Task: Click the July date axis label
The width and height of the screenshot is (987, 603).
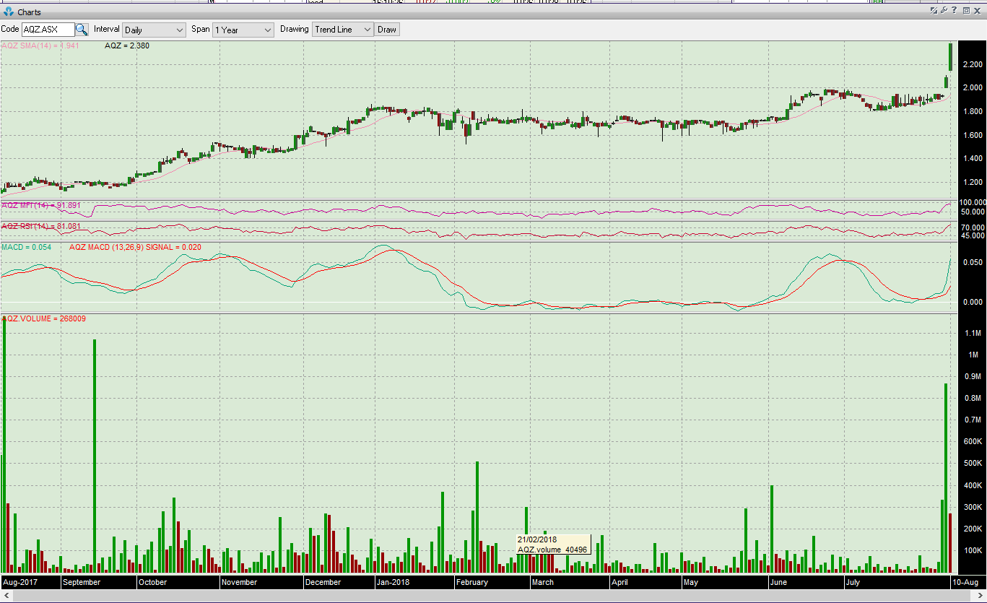Action: click(853, 582)
